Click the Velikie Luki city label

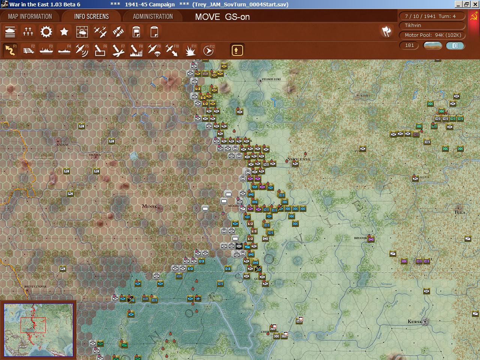point(271,79)
